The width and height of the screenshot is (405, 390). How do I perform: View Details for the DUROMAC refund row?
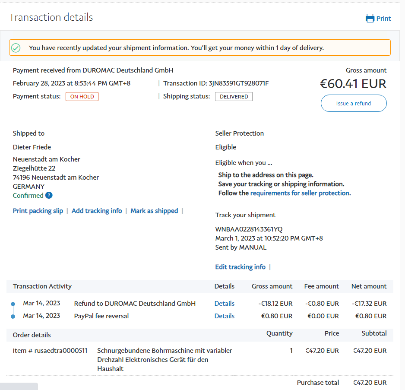tap(225, 304)
